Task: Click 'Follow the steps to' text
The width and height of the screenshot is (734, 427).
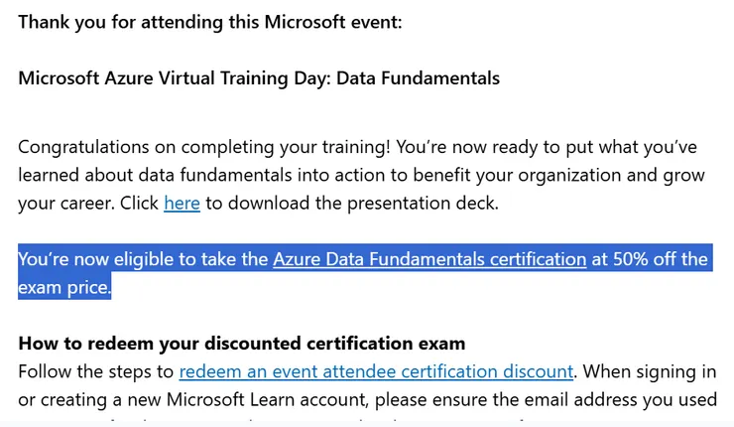Action: point(96,372)
